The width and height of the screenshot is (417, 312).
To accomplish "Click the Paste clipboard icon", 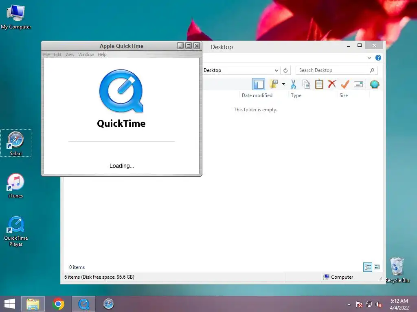I will click(319, 84).
